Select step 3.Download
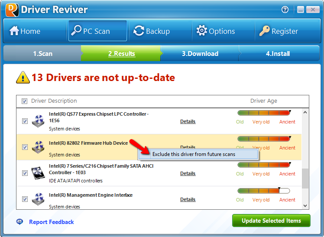 tap(200, 54)
